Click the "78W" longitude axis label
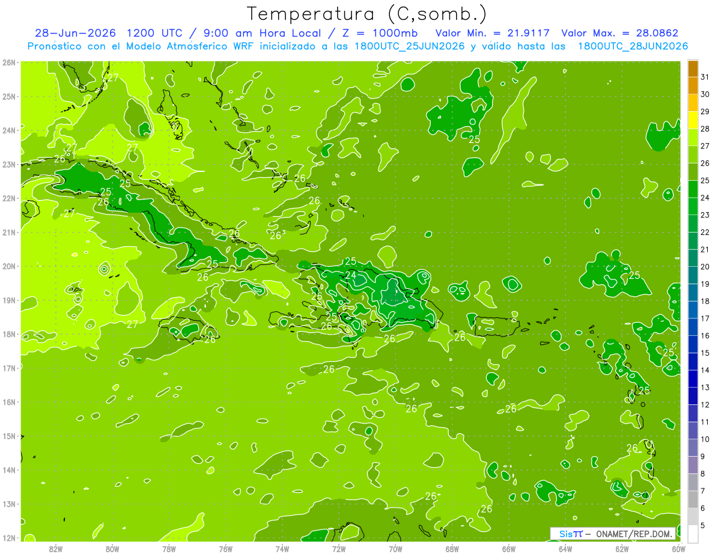The height and width of the screenshot is (557, 721). tap(169, 549)
